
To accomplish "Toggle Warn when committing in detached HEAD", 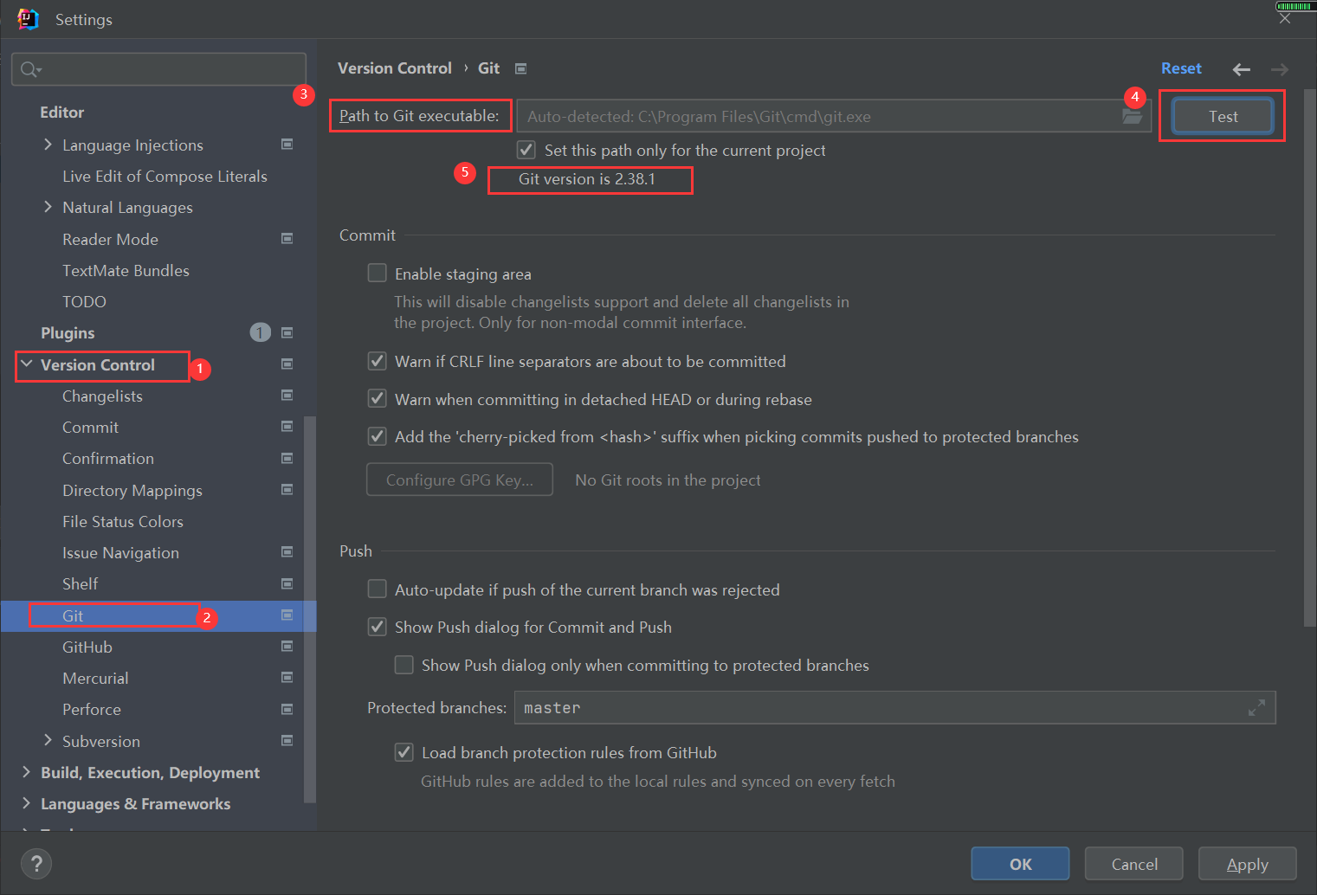I will (377, 399).
